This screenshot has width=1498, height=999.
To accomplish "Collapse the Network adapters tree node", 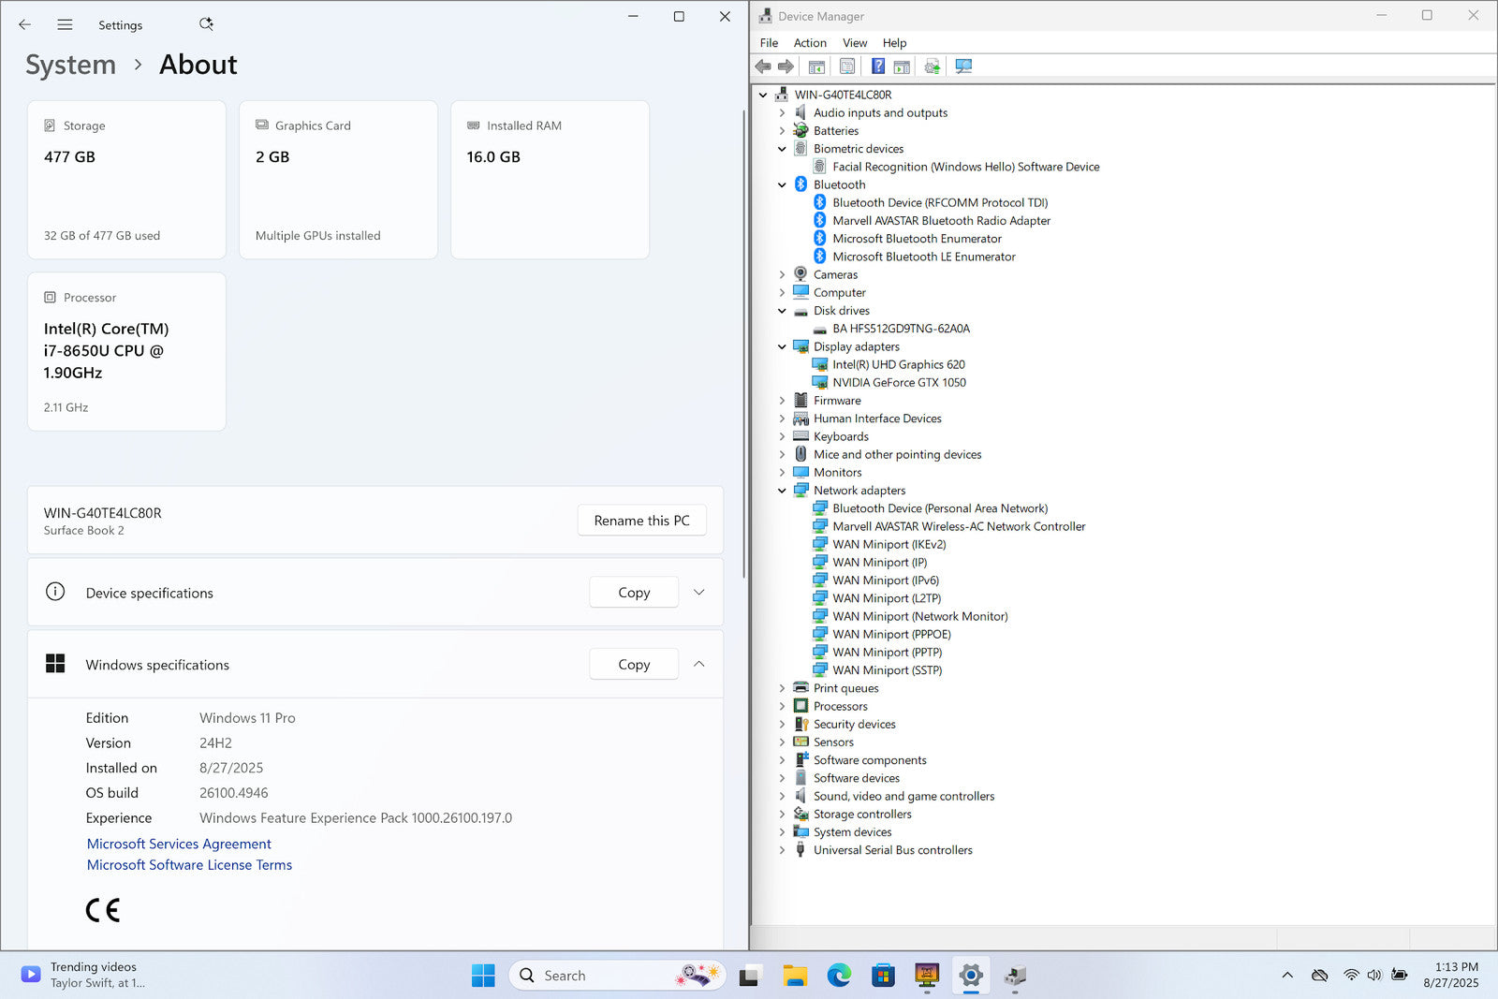I will coord(782,491).
